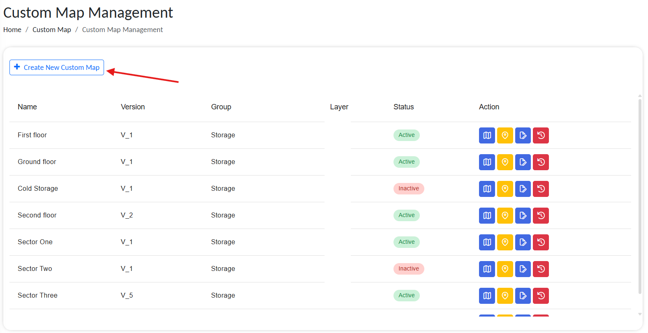Open map view for First floor
Image resolution: width=648 pixels, height=333 pixels.
pos(487,135)
